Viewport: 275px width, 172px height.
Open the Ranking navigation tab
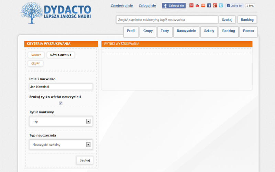pos(229,32)
